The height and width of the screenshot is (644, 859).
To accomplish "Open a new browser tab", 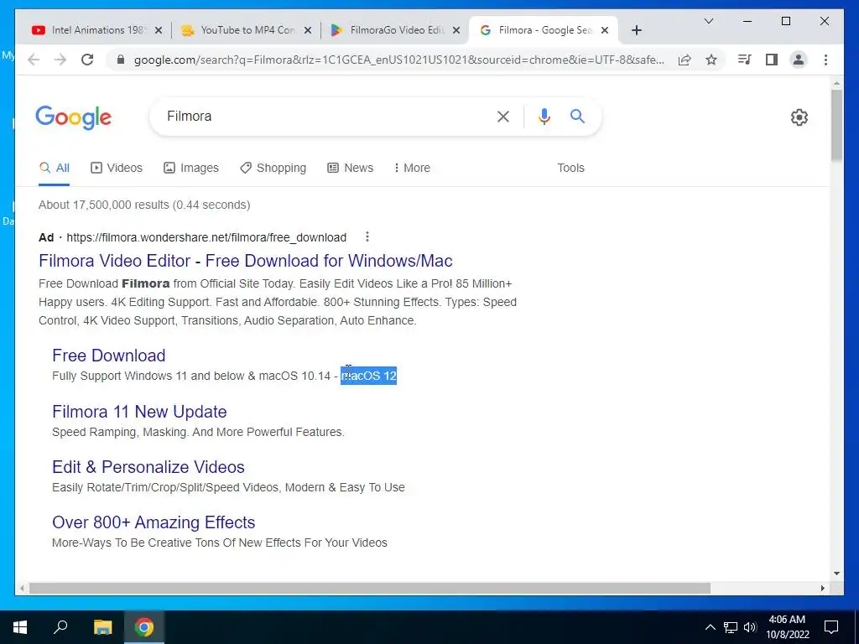I will (x=636, y=30).
